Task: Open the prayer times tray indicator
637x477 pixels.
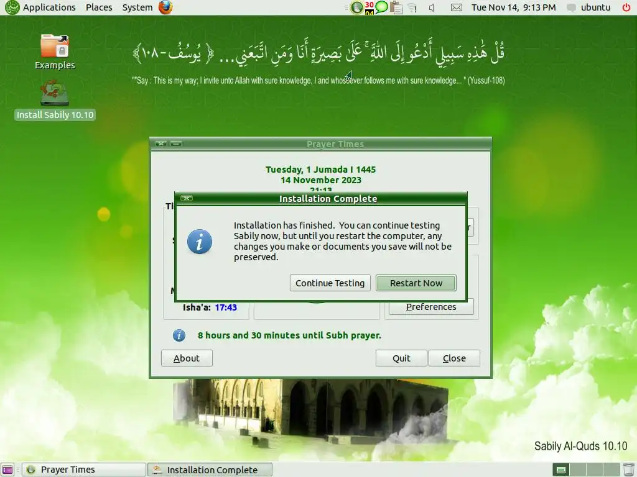Action: (356, 7)
